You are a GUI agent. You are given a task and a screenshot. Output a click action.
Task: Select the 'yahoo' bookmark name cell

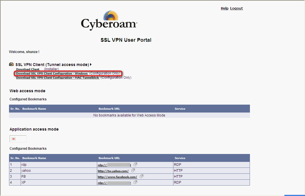coord(59,171)
